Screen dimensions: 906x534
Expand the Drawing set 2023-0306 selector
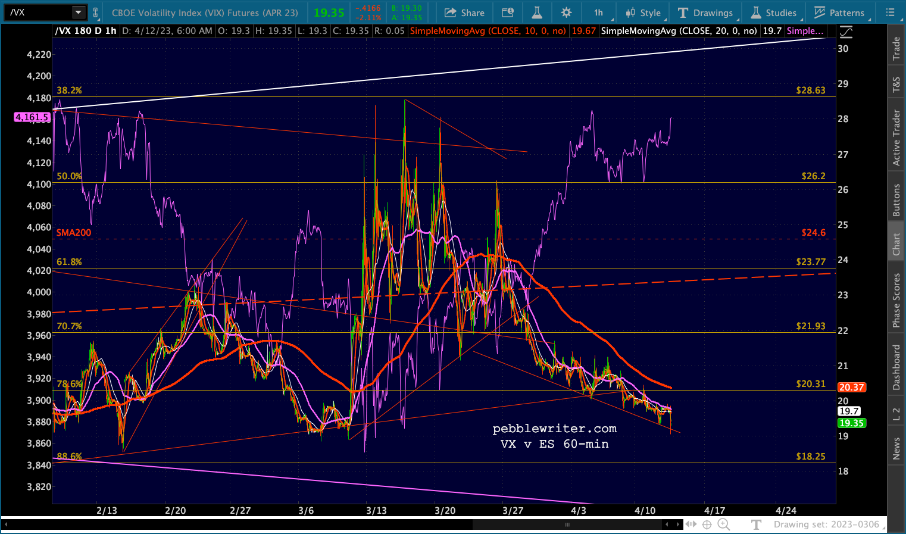click(x=826, y=524)
